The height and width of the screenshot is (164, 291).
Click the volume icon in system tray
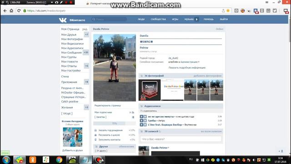pos(254,160)
